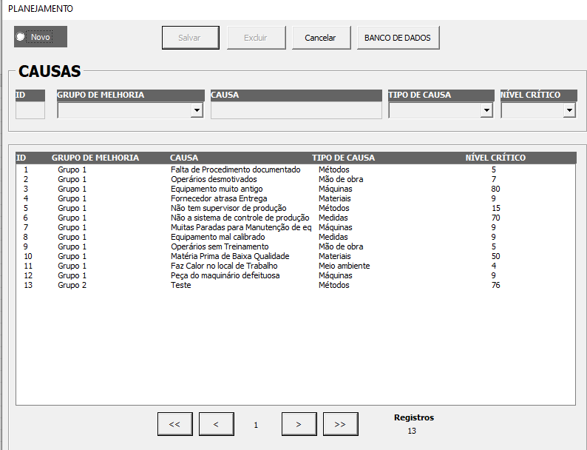
Task: Click the list header 'TIPO DE CAUSA'
Action: tap(343, 158)
